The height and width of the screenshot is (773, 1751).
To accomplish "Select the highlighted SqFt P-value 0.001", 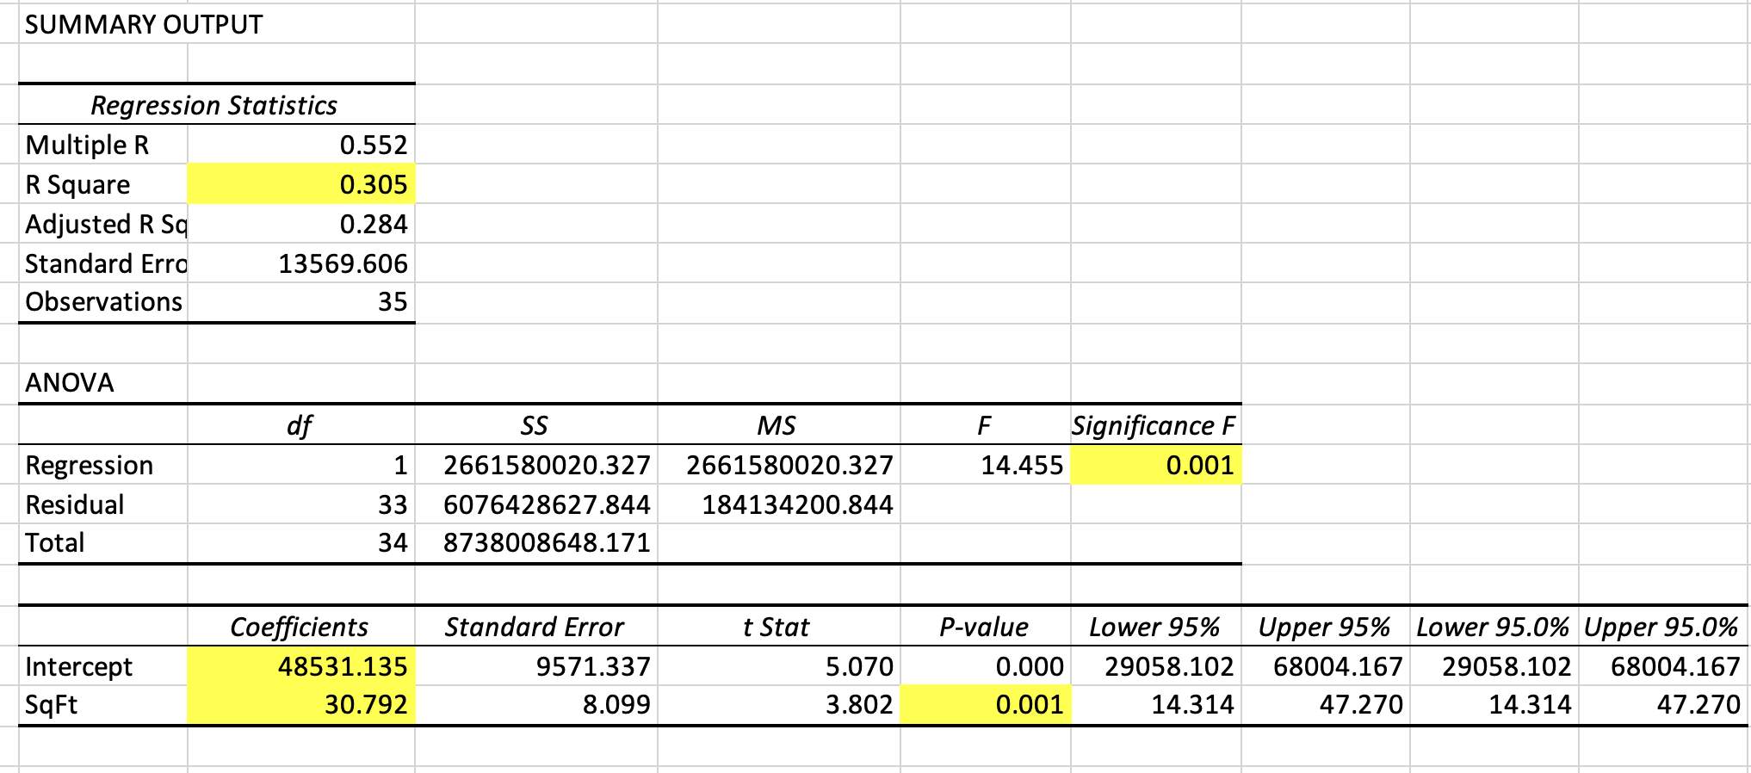I will click(x=986, y=705).
